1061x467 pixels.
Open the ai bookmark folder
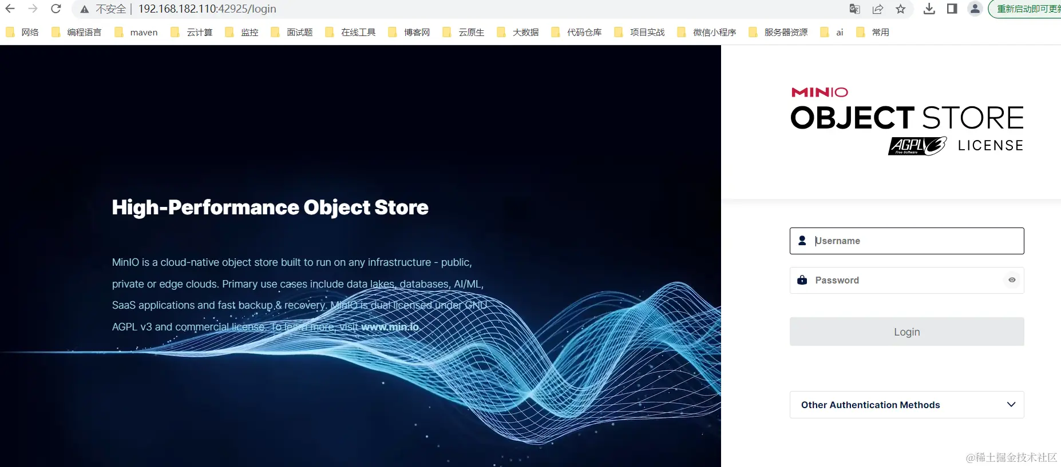coord(832,32)
